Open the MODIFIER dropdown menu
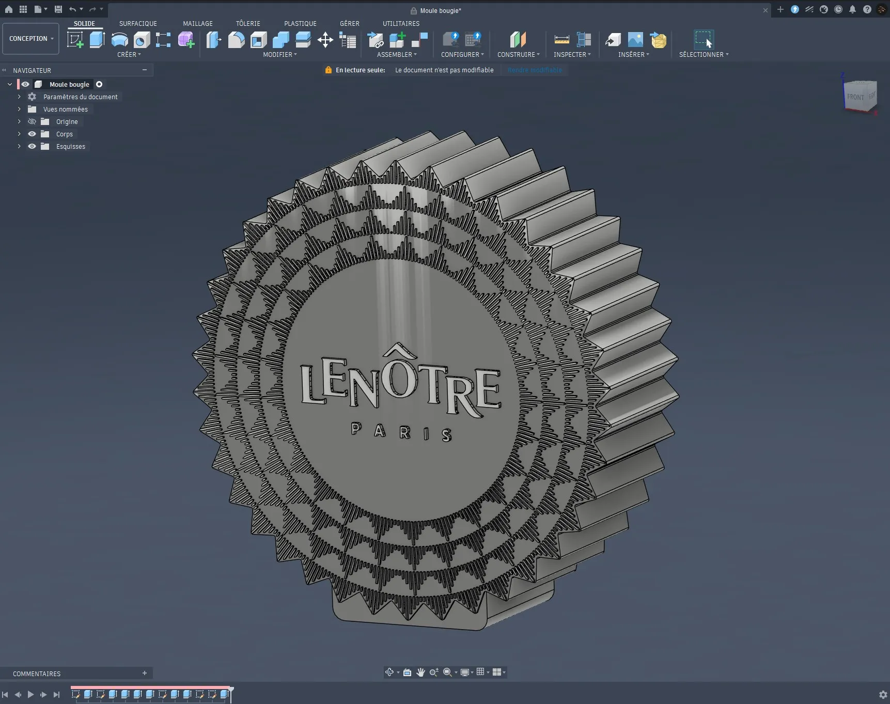This screenshot has width=890, height=704. 279,54
